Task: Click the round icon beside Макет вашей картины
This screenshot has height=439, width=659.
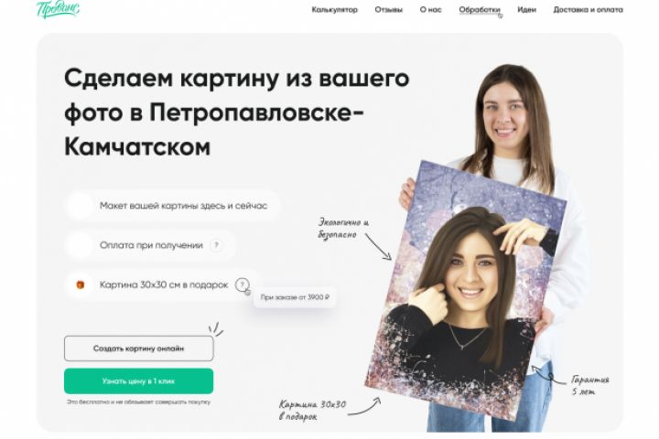Action: [x=80, y=206]
